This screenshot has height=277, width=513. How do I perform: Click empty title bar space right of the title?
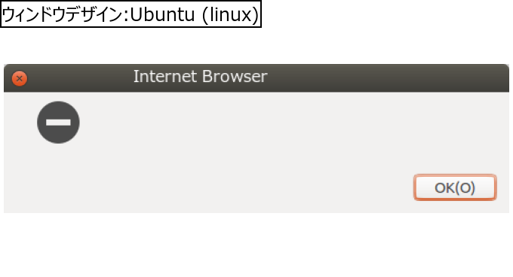tap(386, 78)
